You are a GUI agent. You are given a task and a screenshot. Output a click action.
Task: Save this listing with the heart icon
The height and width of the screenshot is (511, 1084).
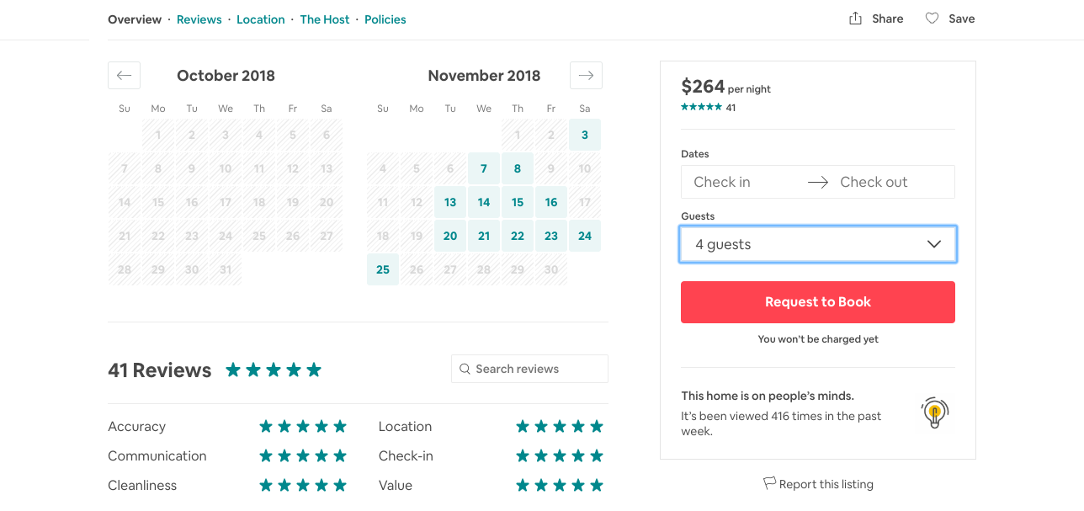pos(931,18)
